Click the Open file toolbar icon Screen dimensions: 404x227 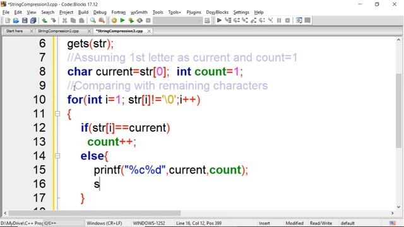tap(16, 20)
